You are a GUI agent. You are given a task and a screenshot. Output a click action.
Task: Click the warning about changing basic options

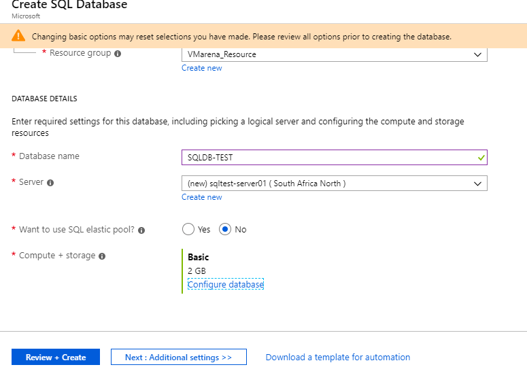click(241, 37)
